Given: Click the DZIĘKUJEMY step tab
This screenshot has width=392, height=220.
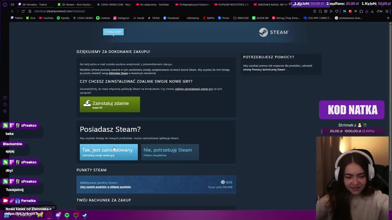Looking at the screenshot, I should 113,32.
